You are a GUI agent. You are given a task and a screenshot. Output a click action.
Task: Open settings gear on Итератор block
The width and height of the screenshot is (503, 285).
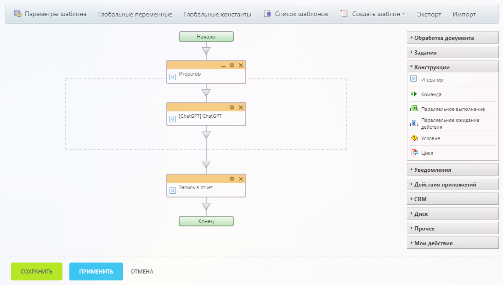pyautogui.click(x=232, y=65)
